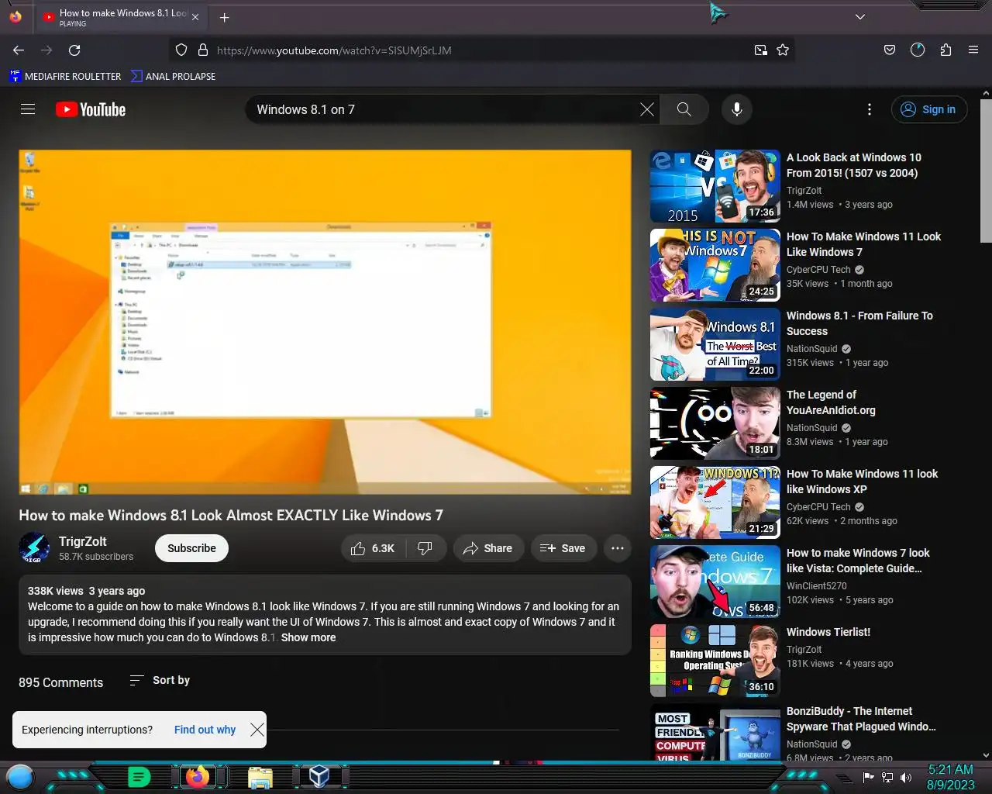Viewport: 992px width, 794px height.
Task: Open MEDIAFIRE ROULETTER bookmark
Action: (65, 76)
